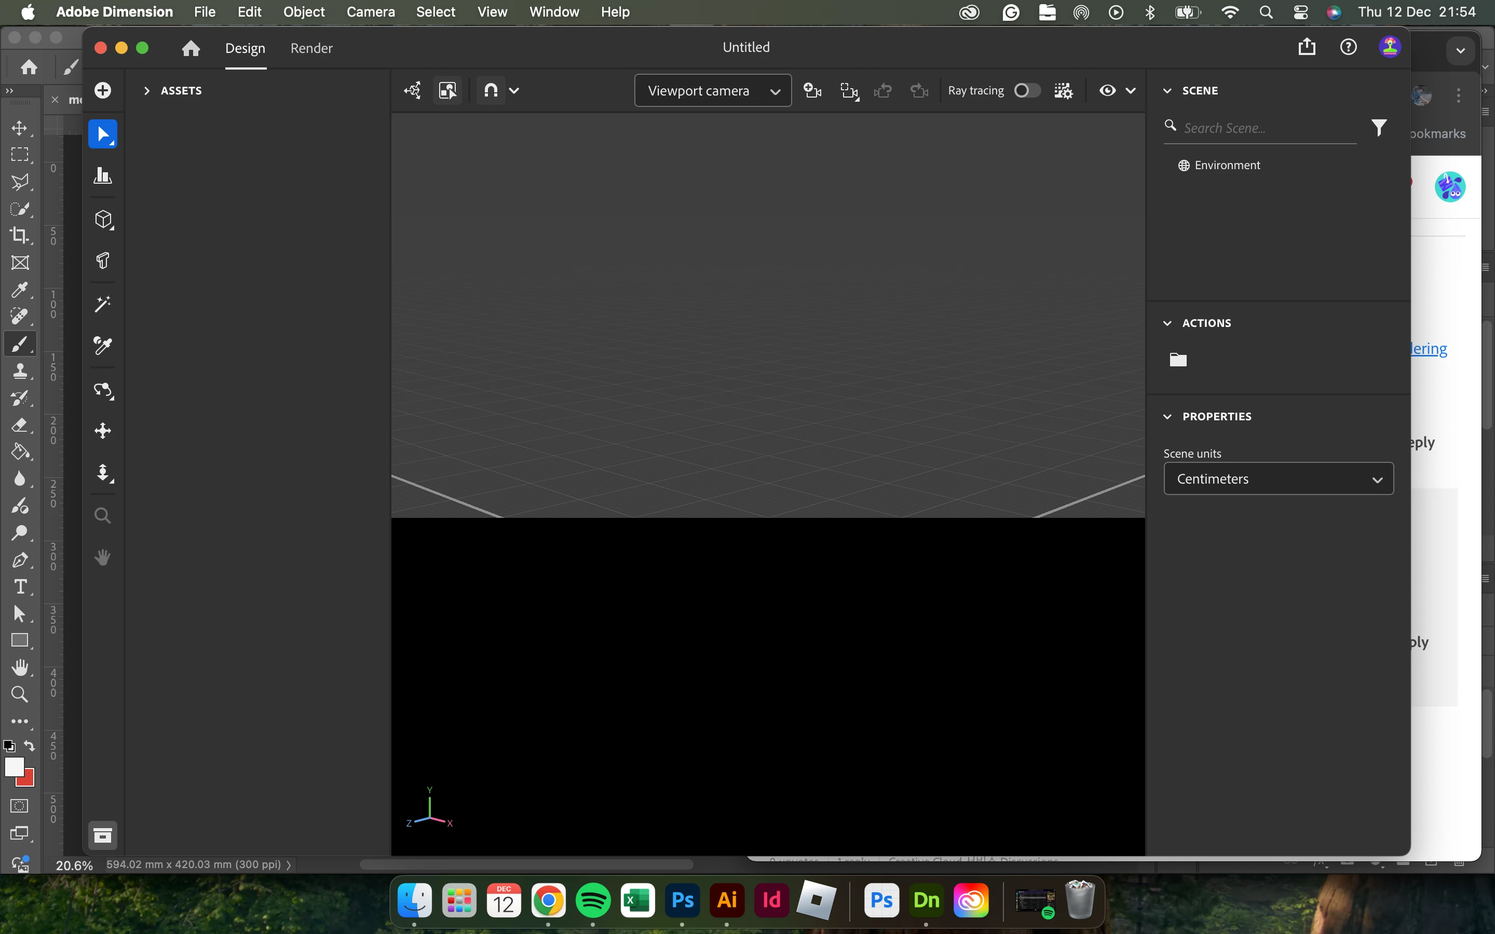Select the Orbit camera tool
Viewport: 1495px width, 934px height.
tap(103, 390)
